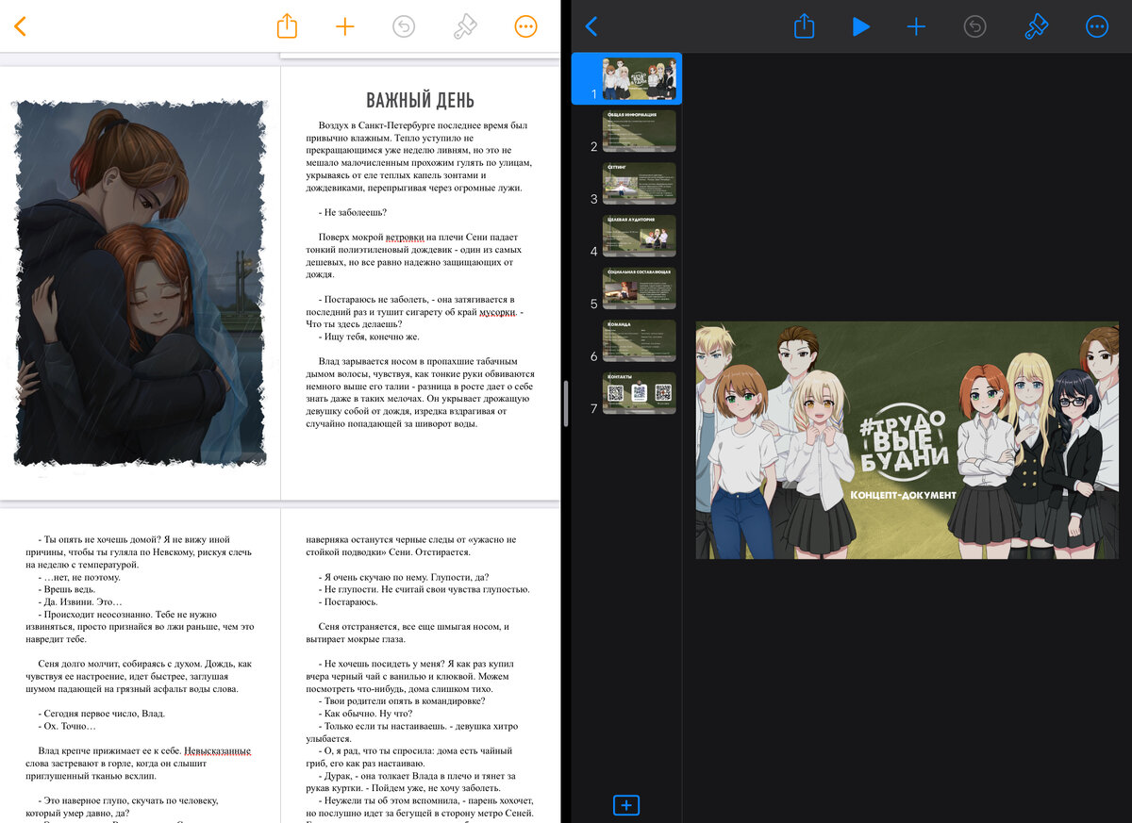The height and width of the screenshot is (823, 1132).
Task: Undo last action in the Pages window
Action: coord(404,26)
